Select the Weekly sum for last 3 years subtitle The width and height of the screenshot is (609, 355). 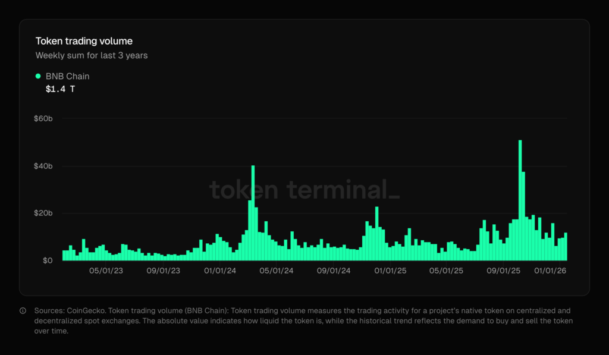coord(92,55)
